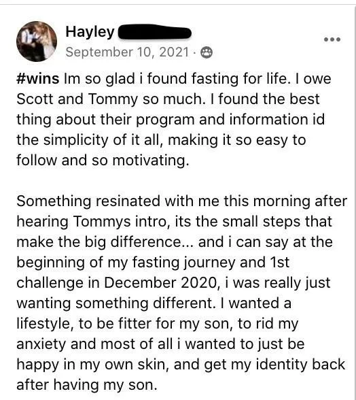
Task: Click the closing words "after having my son."
Action: pos(87,385)
